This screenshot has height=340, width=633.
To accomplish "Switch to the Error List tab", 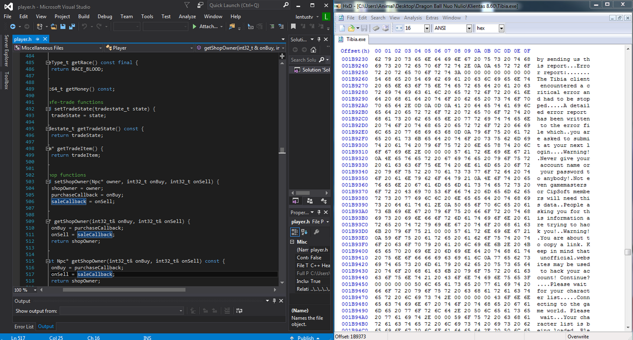I will pos(24,326).
